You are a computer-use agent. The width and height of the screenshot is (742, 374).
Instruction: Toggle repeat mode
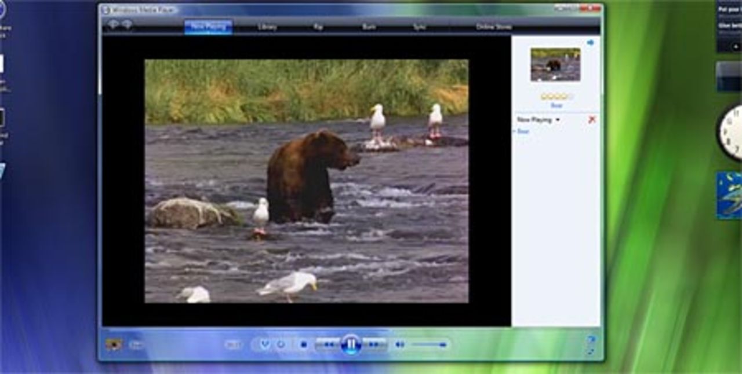[281, 344]
